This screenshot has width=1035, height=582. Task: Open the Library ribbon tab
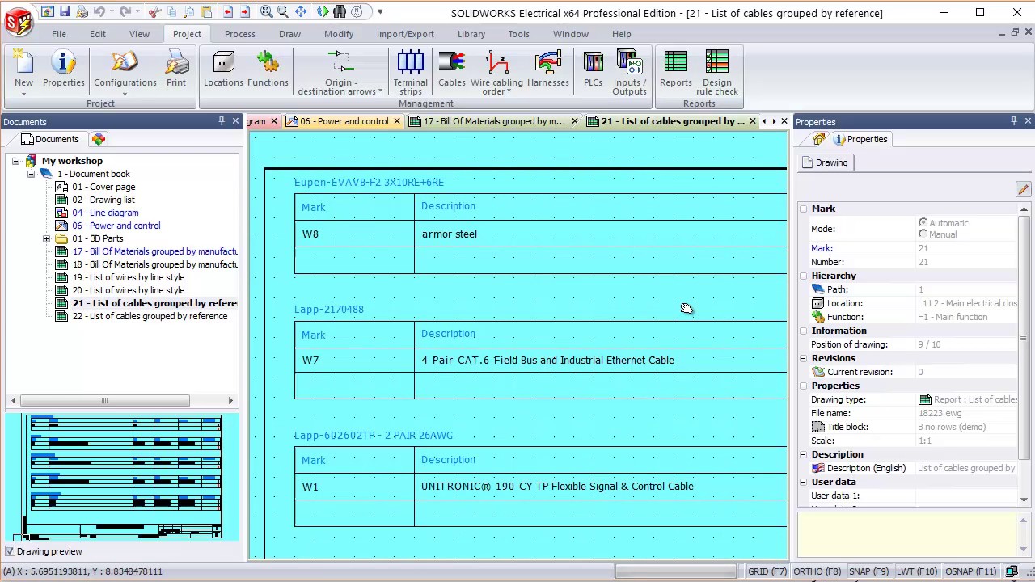point(471,34)
